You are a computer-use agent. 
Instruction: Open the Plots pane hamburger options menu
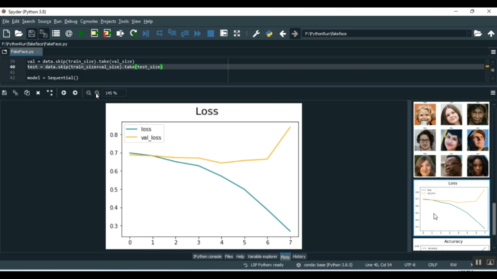[x=493, y=93]
